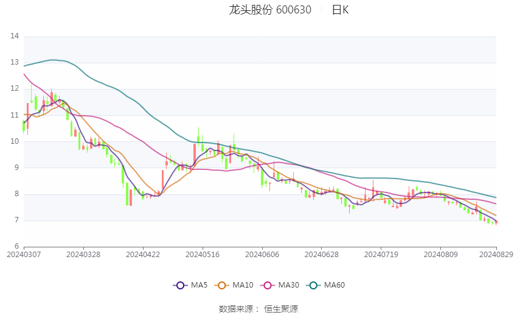Click the y-axis value 11
Viewport: 517px width, 315px height.
(15, 115)
